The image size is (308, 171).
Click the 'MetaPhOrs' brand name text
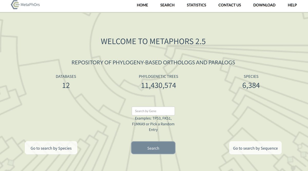[30, 4]
